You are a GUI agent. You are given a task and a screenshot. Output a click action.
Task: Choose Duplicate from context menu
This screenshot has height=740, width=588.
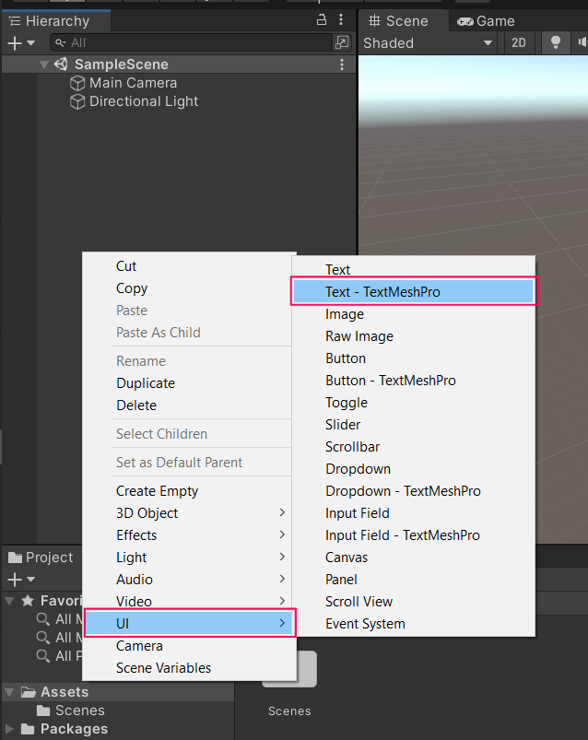187,383
